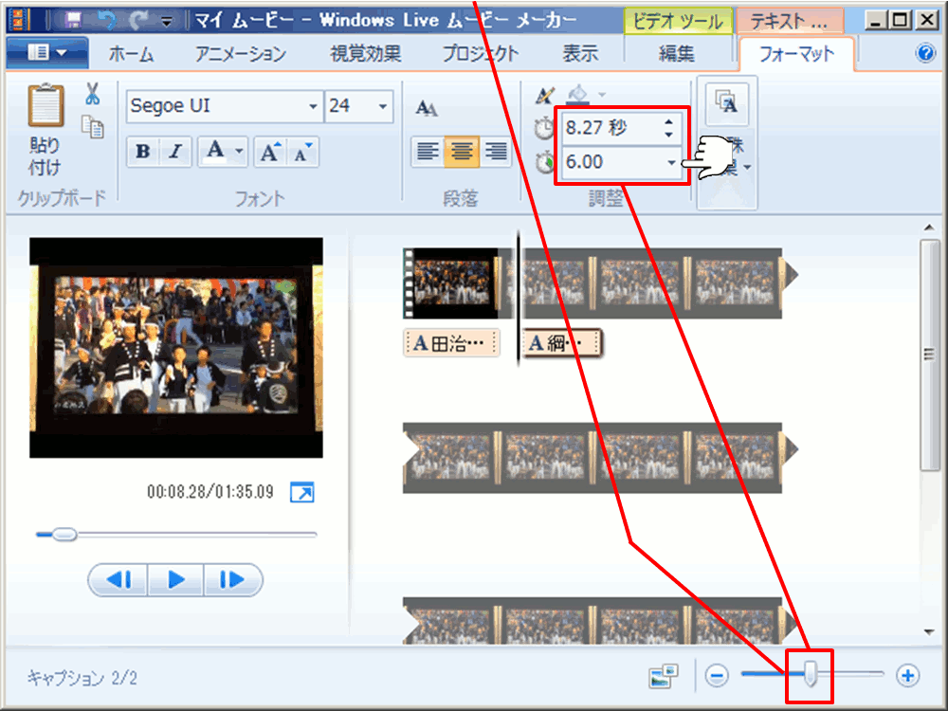Open full-screen preview icon
948x711 pixels.
(301, 493)
